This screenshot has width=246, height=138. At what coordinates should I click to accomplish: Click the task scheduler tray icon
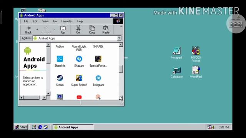pyautogui.click(x=209, y=127)
